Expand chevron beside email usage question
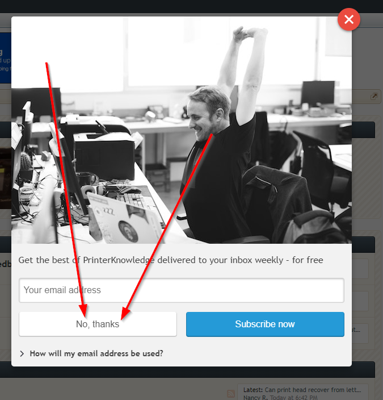383x400 pixels. 22,353
